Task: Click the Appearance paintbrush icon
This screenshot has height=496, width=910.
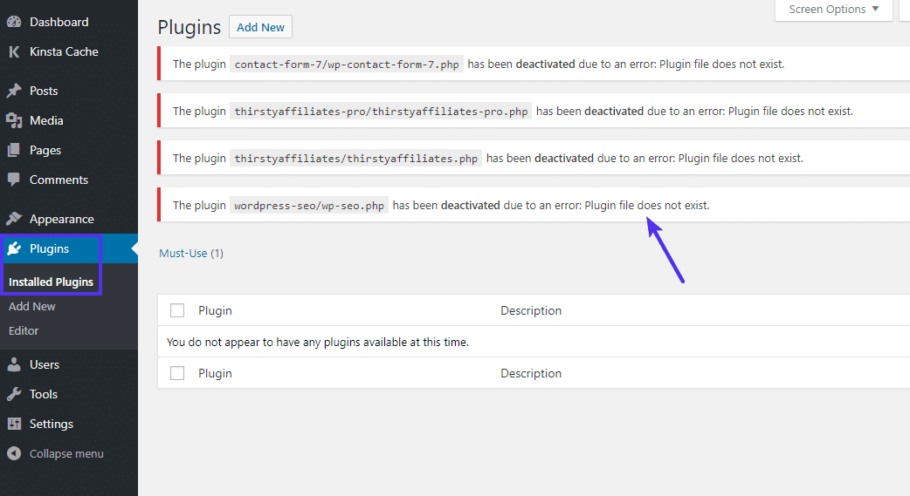Action: pyautogui.click(x=14, y=219)
